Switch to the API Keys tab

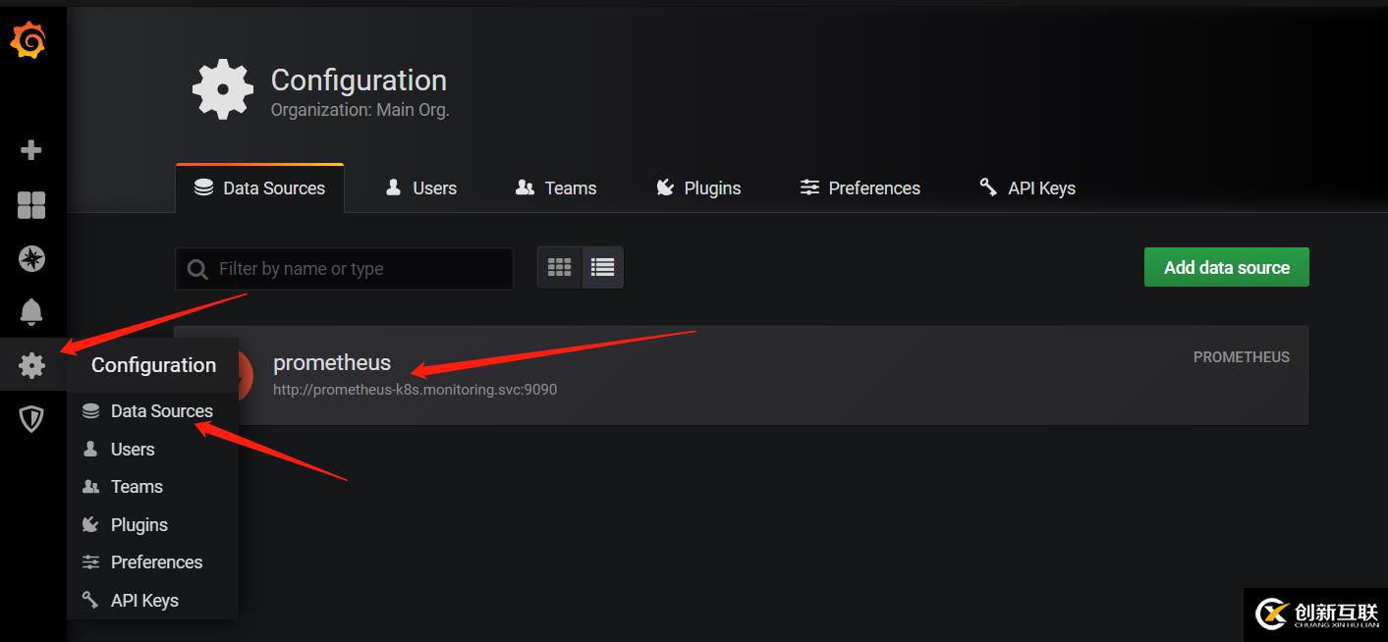click(1027, 188)
